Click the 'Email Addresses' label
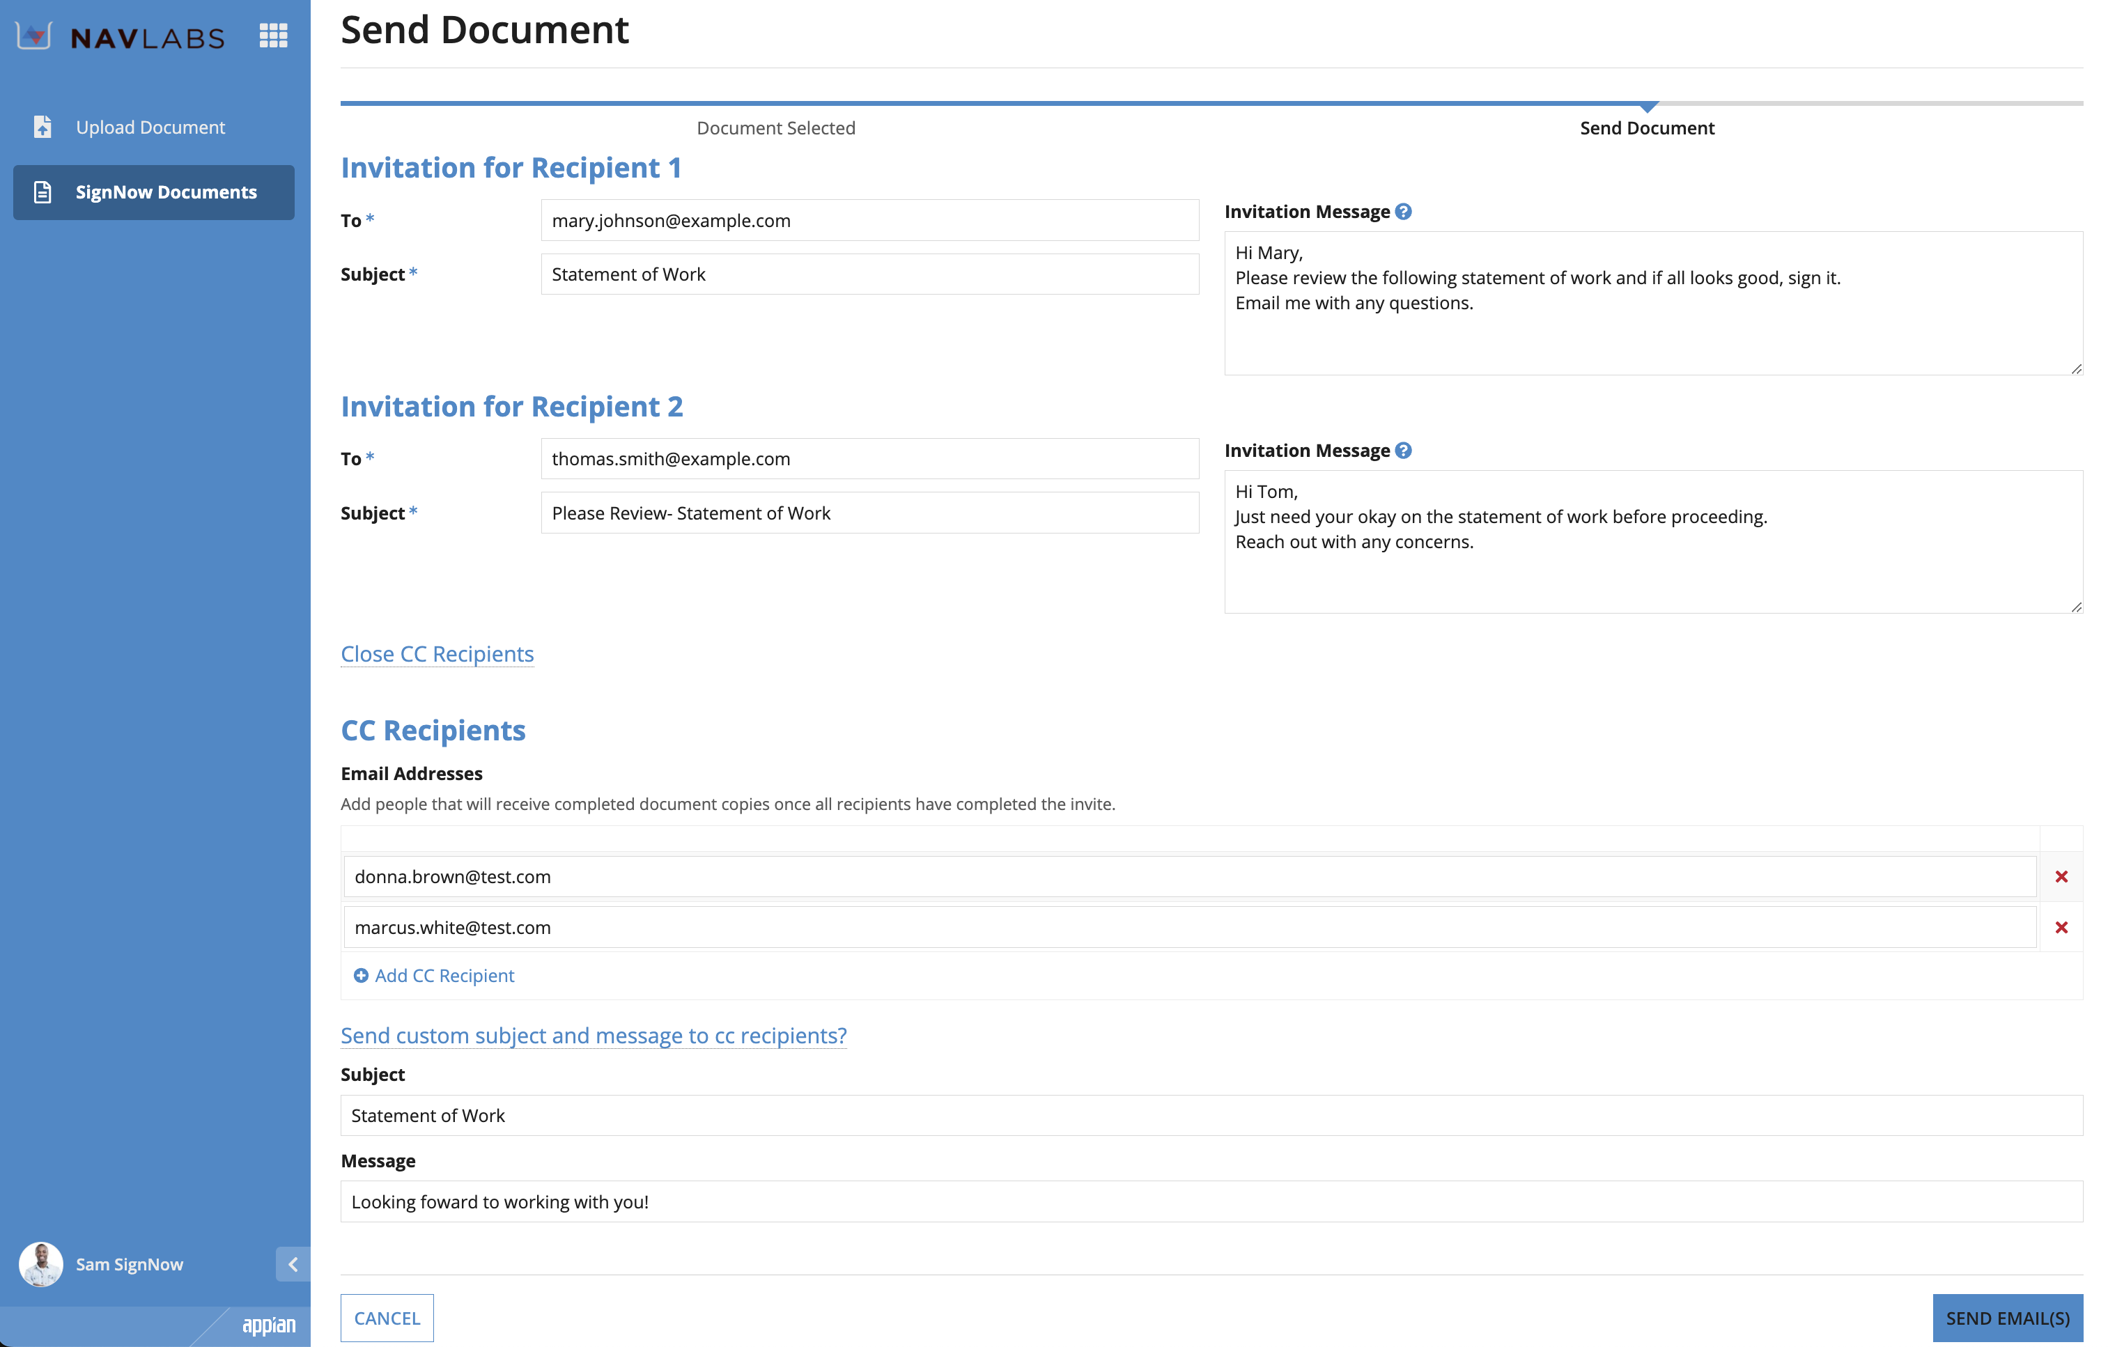2108x1347 pixels. click(x=412, y=774)
